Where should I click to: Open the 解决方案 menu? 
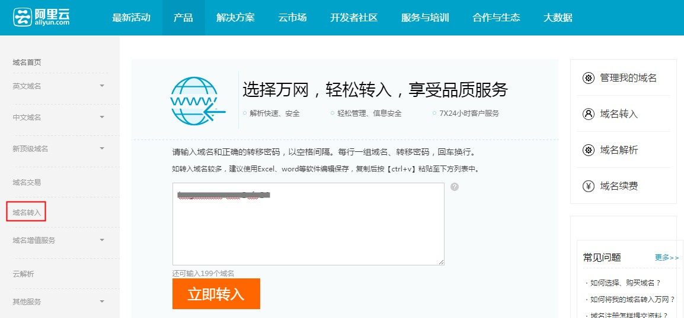point(235,18)
